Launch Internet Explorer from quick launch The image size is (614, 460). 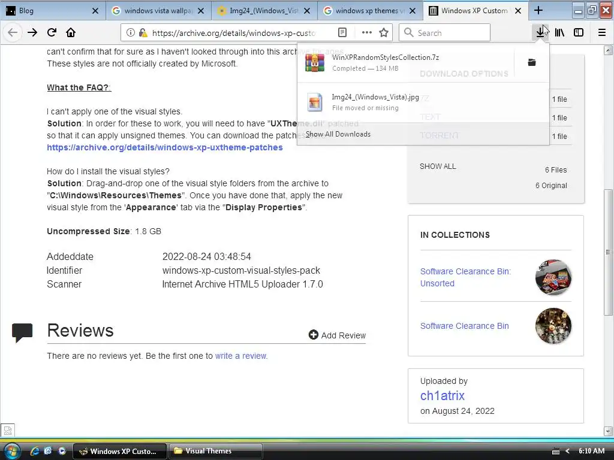(35, 451)
